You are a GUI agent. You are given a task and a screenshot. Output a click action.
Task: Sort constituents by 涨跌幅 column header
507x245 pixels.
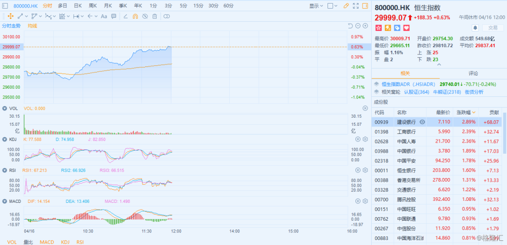click(466, 112)
